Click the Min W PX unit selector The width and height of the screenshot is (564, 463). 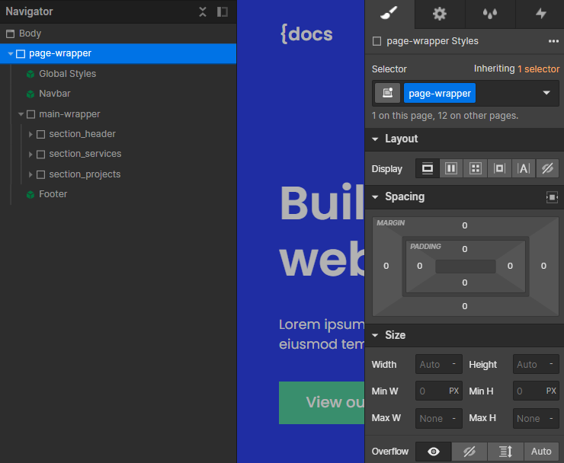[453, 391]
